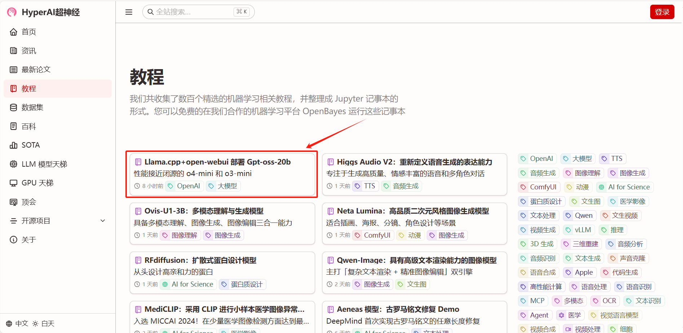This screenshot has height=333, width=683.
Task: Toggle the 白天 day theme switch
Action: click(44, 324)
